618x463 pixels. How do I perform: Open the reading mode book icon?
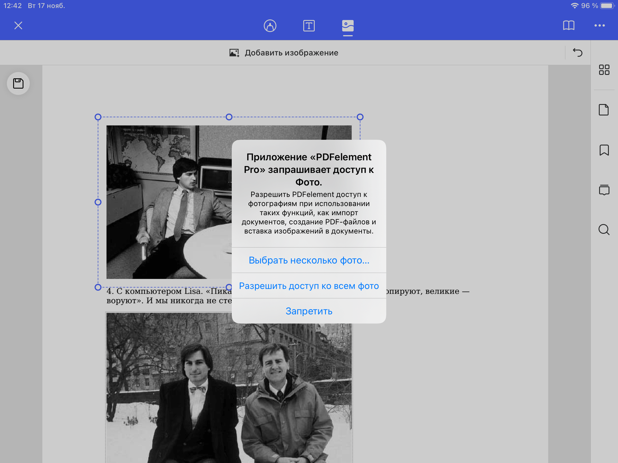point(569,25)
